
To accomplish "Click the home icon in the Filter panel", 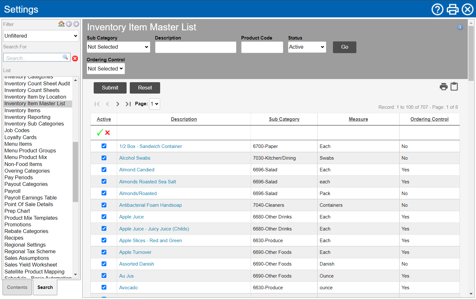I will pyautogui.click(x=61, y=24).
